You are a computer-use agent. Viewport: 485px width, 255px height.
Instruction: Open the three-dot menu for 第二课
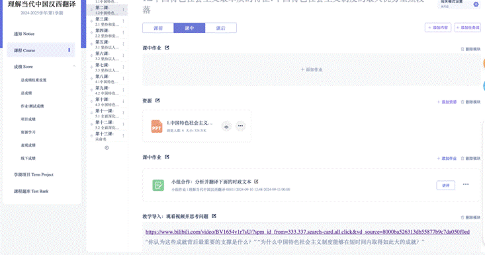pos(124,10)
